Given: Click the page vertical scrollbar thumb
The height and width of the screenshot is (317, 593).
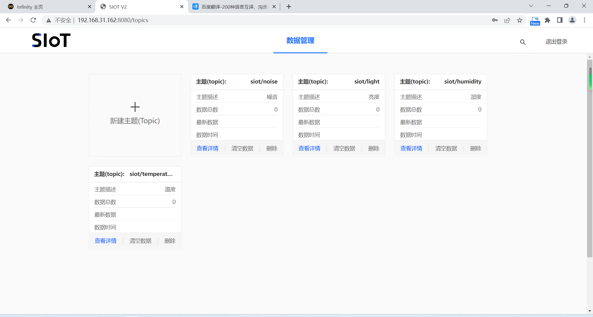Looking at the screenshot, I should (x=590, y=158).
